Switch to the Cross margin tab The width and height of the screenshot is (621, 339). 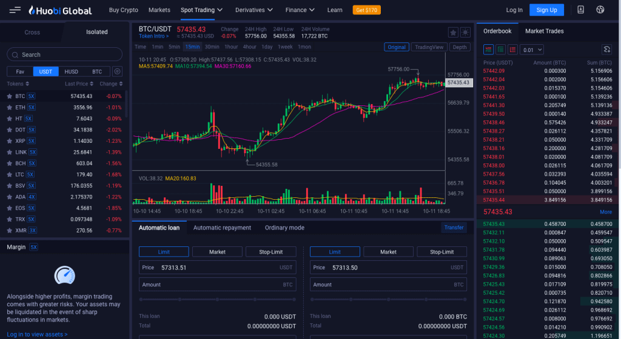click(32, 32)
